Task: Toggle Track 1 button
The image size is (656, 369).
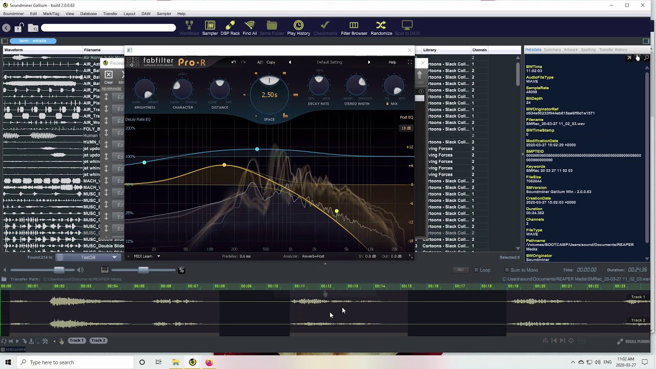Action: pyautogui.click(x=76, y=340)
